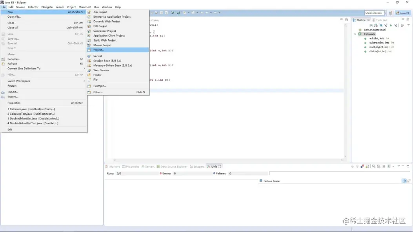Open the JUnit view menu triangle
The width and height of the screenshot is (413, 232).
[398, 166]
